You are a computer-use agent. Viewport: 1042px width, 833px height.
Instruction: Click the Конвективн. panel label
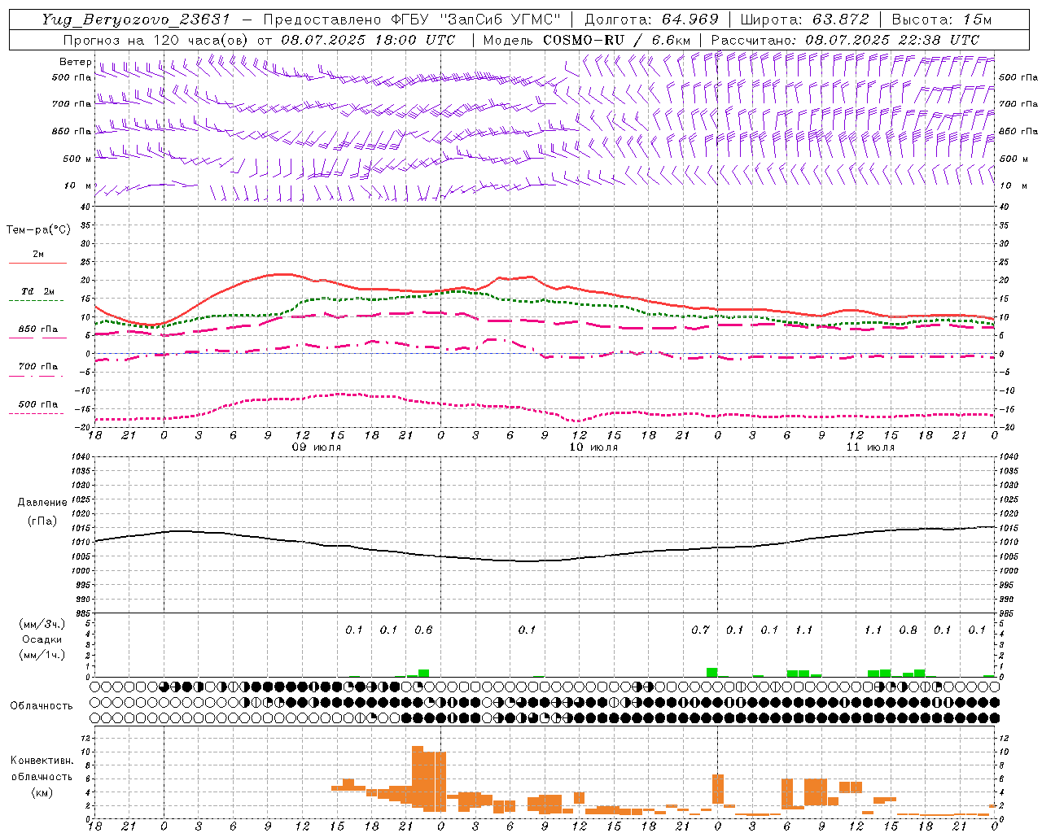tap(42, 761)
